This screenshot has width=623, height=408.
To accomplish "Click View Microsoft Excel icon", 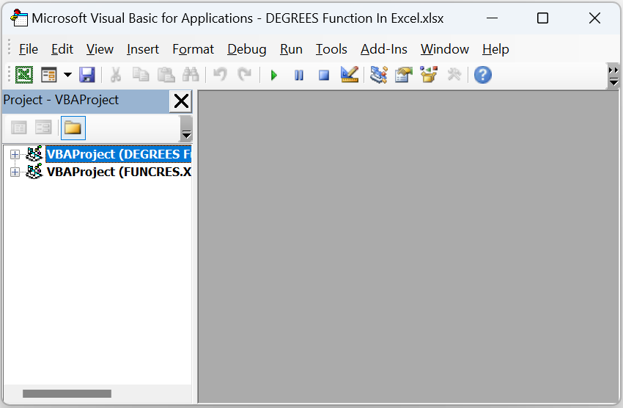I will [x=24, y=75].
